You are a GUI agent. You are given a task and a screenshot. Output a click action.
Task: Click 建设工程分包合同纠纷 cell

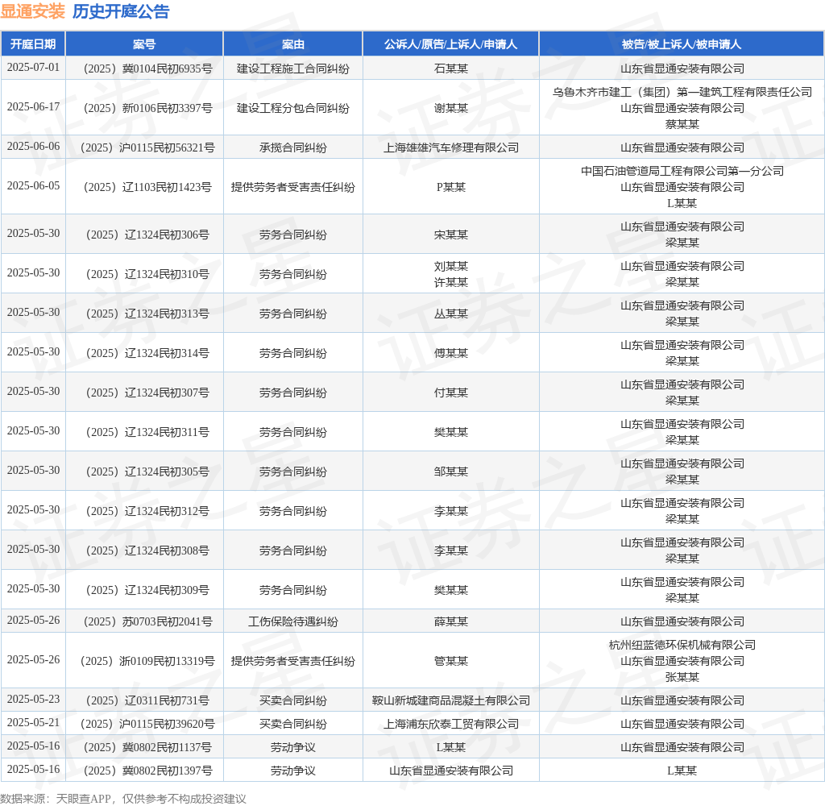(x=293, y=108)
